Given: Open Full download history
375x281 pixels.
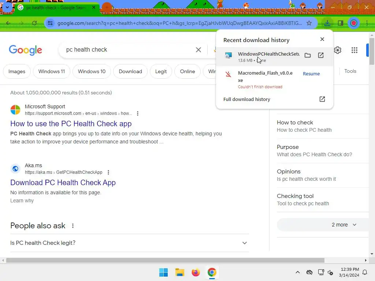Looking at the screenshot, I should (x=274, y=99).
